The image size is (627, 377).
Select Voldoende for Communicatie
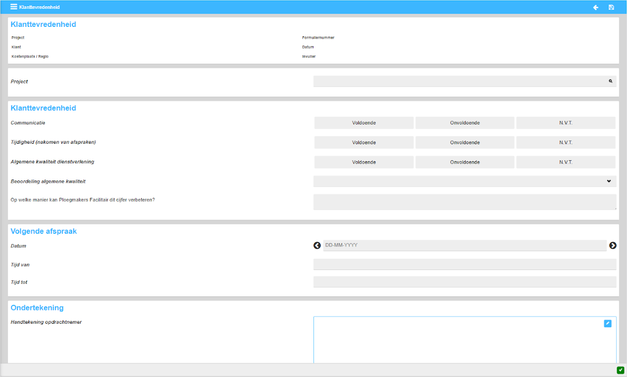[364, 123]
